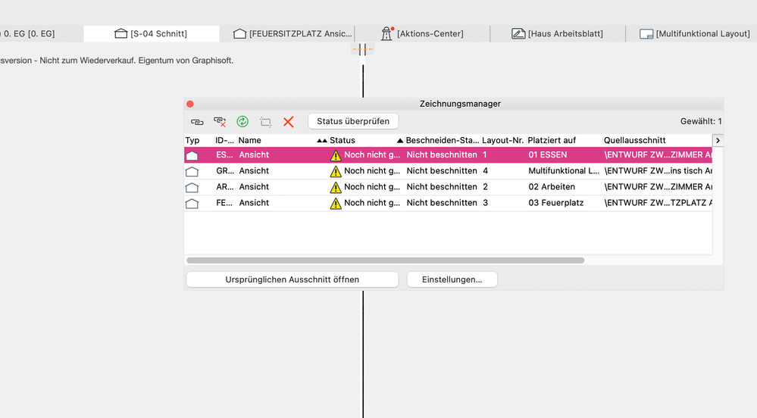757x418 pixels.
Task: Click the break link icon with red x
Action: (x=220, y=122)
